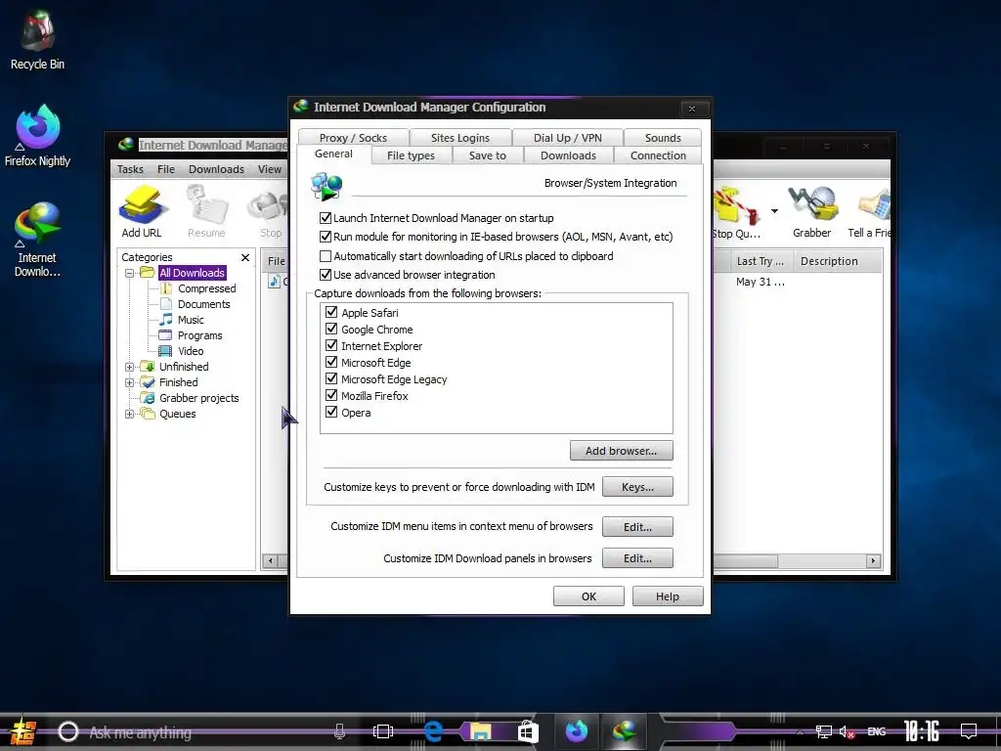Switch to Dial Up / VPN tab
Image resolution: width=1001 pixels, height=751 pixels.
568,138
